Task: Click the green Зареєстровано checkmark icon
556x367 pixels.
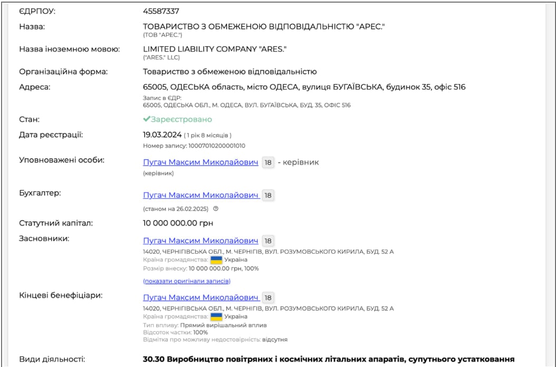Action: 147,120
